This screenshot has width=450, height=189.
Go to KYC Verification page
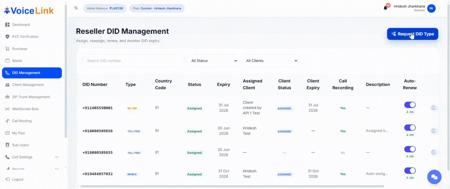pyautogui.click(x=32, y=37)
